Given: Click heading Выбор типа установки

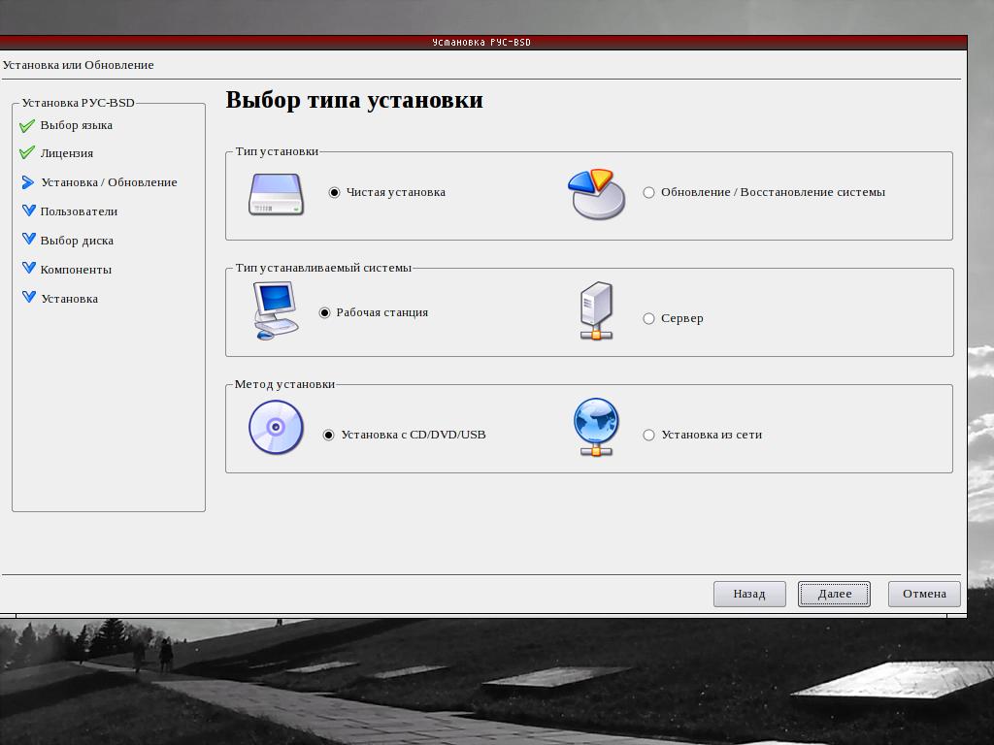Looking at the screenshot, I should tap(354, 100).
